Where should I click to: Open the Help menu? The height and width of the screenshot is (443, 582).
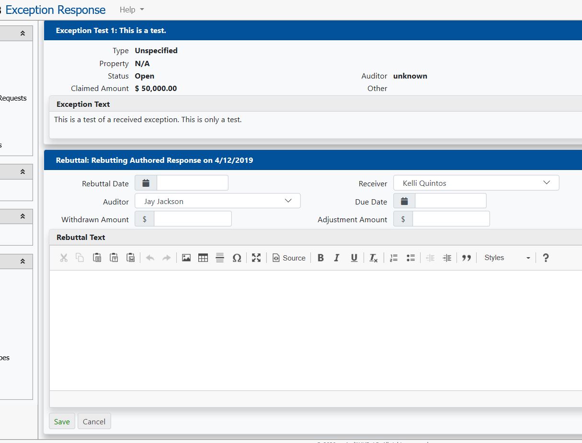132,10
